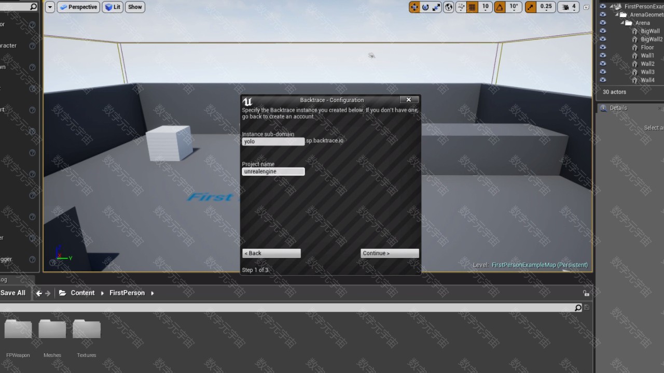The image size is (664, 373).
Task: Open camera speed setting showing 4
Action: click(570, 7)
